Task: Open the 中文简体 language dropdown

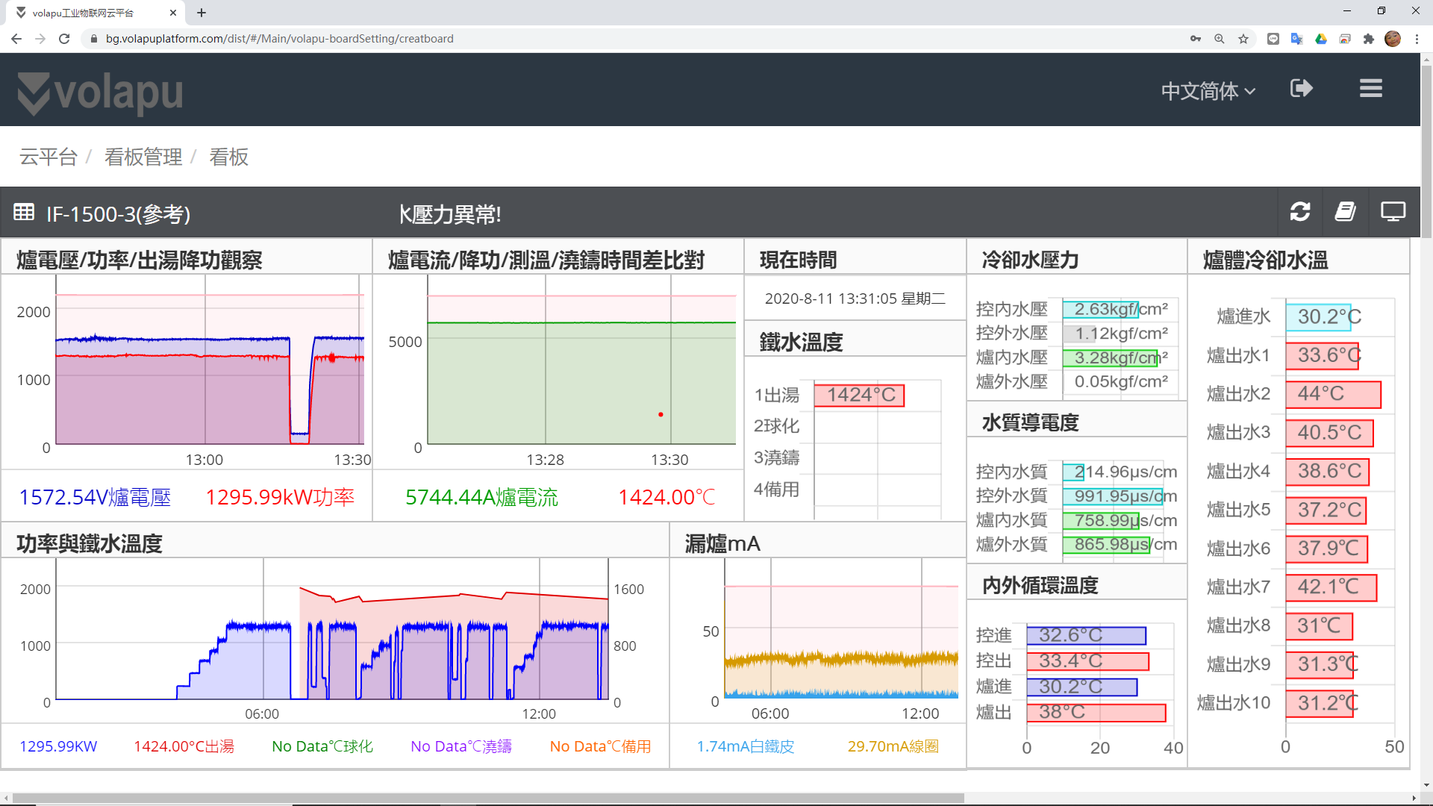Action: (1208, 91)
